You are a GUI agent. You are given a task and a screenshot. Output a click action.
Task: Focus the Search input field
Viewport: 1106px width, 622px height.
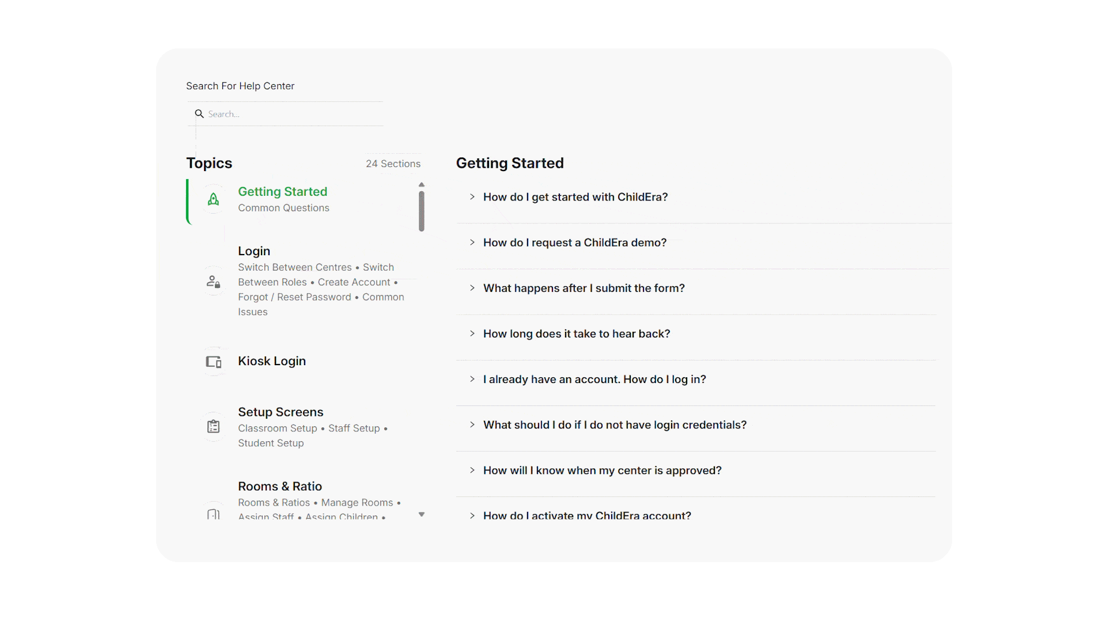[285, 114]
